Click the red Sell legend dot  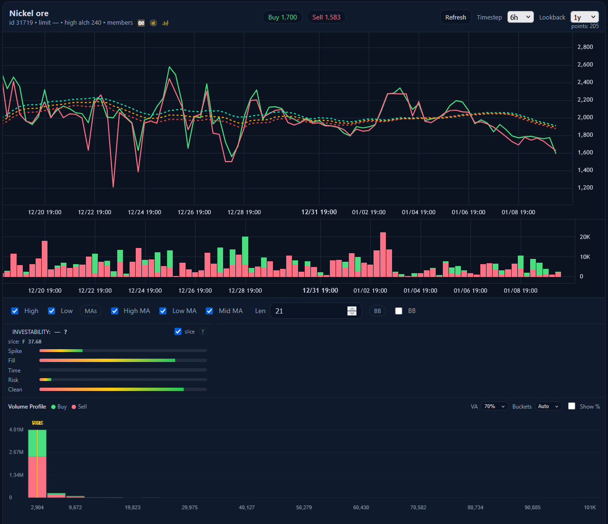click(74, 407)
